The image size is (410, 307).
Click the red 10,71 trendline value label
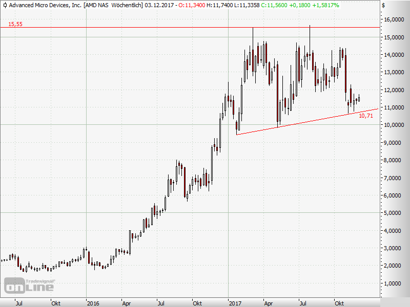[x=365, y=116]
